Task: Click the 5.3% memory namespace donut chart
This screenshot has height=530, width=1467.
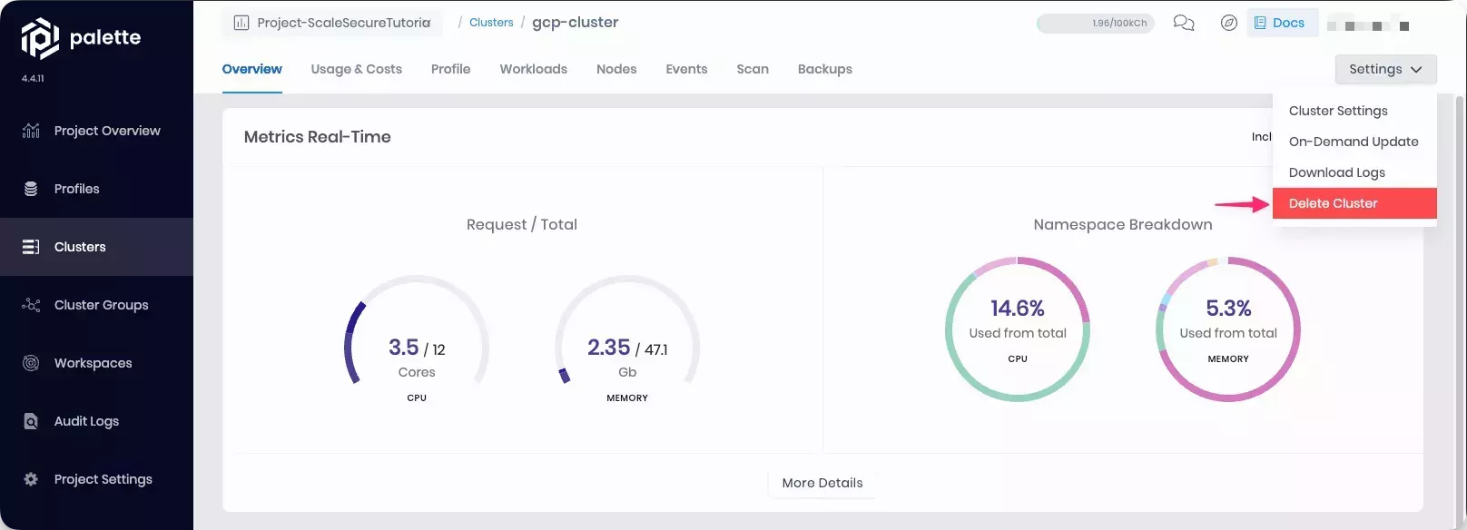Action: tap(1228, 329)
